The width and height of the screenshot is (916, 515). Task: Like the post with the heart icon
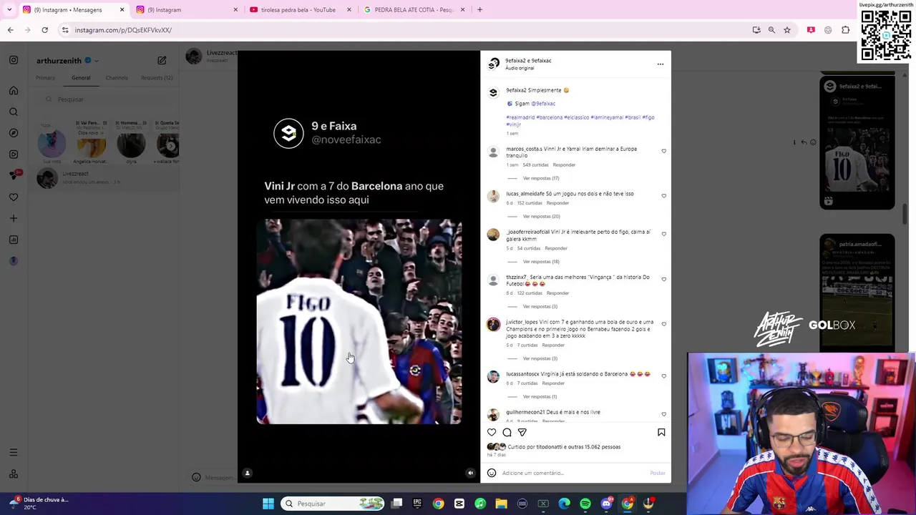point(492,432)
